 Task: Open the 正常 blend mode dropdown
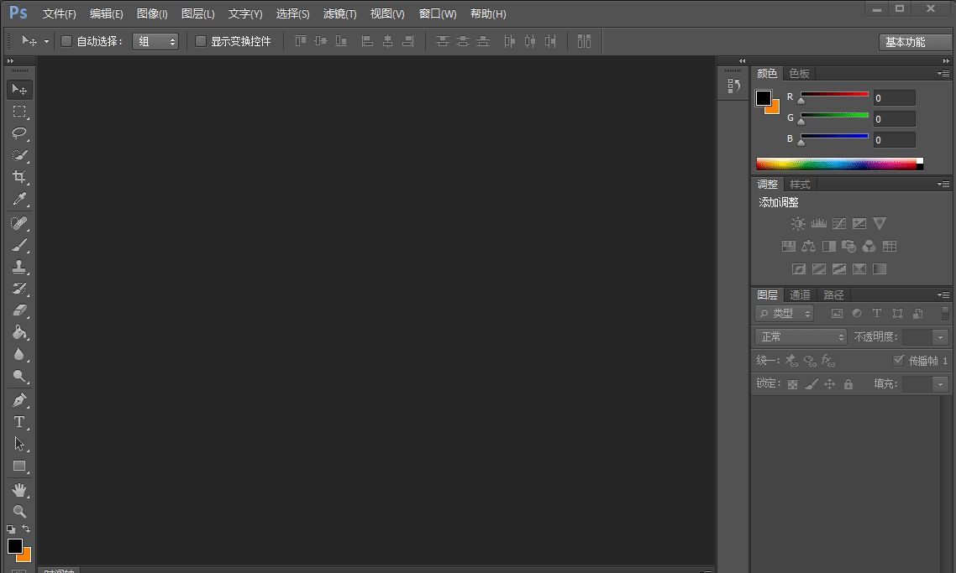801,336
